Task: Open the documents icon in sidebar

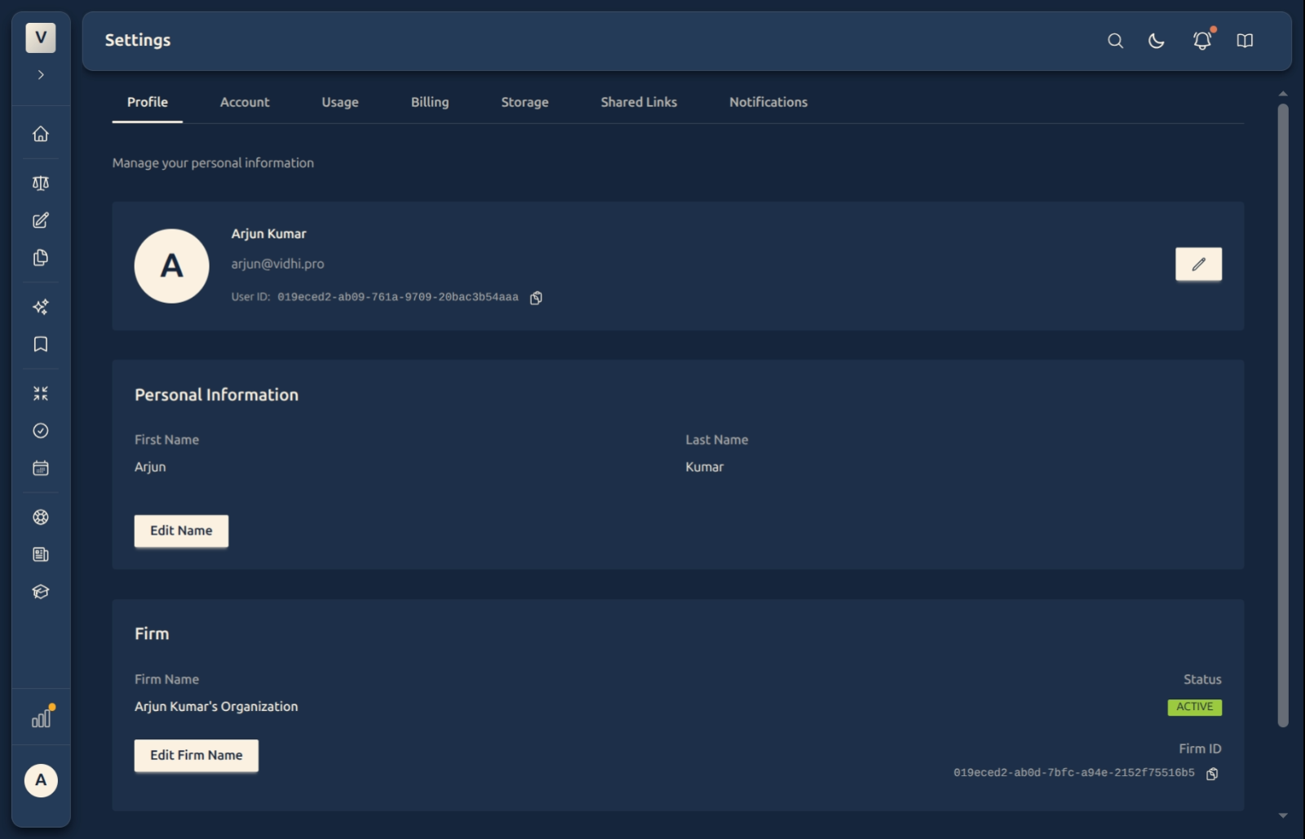Action: (41, 258)
